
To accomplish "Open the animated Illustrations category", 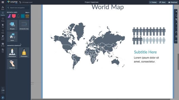I will click(12, 52).
